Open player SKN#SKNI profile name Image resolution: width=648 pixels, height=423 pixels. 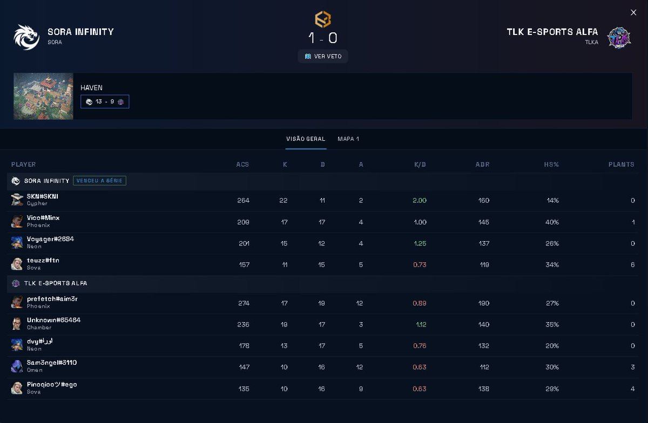pos(43,196)
